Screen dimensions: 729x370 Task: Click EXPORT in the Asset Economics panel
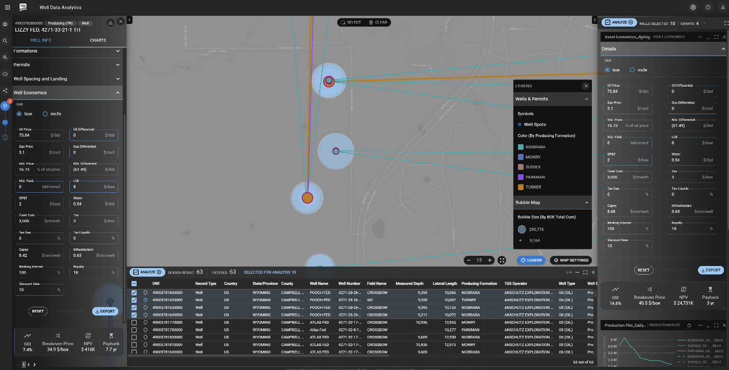point(711,270)
